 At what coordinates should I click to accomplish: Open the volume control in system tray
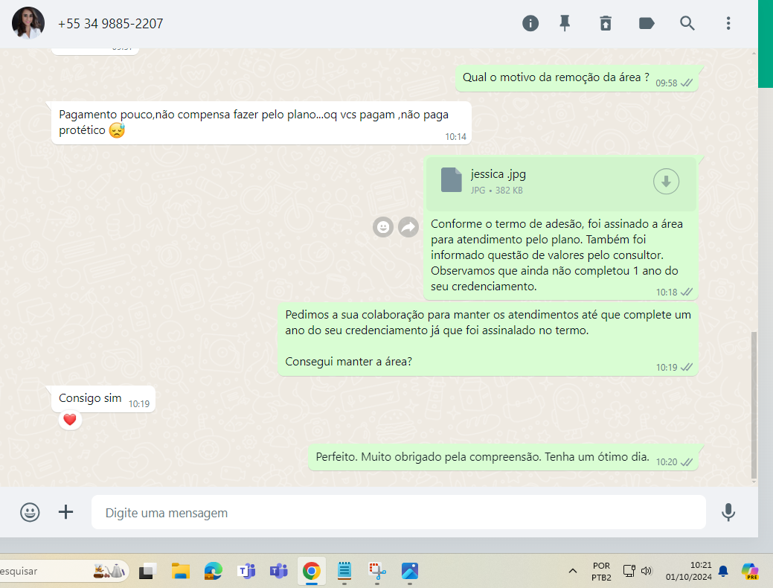[646, 571]
